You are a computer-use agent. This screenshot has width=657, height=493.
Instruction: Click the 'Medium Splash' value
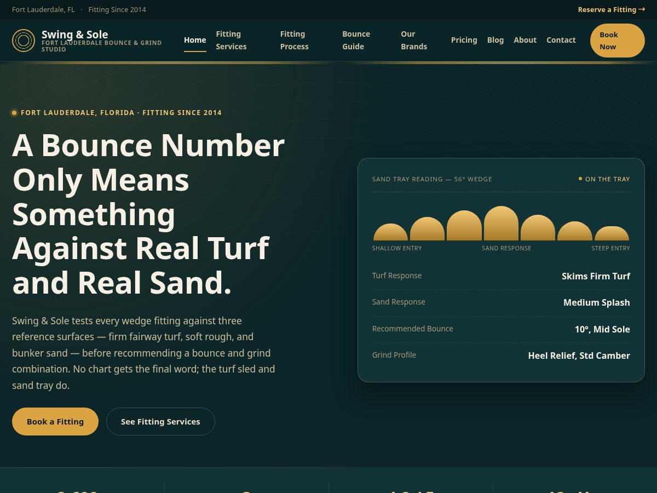click(x=597, y=302)
